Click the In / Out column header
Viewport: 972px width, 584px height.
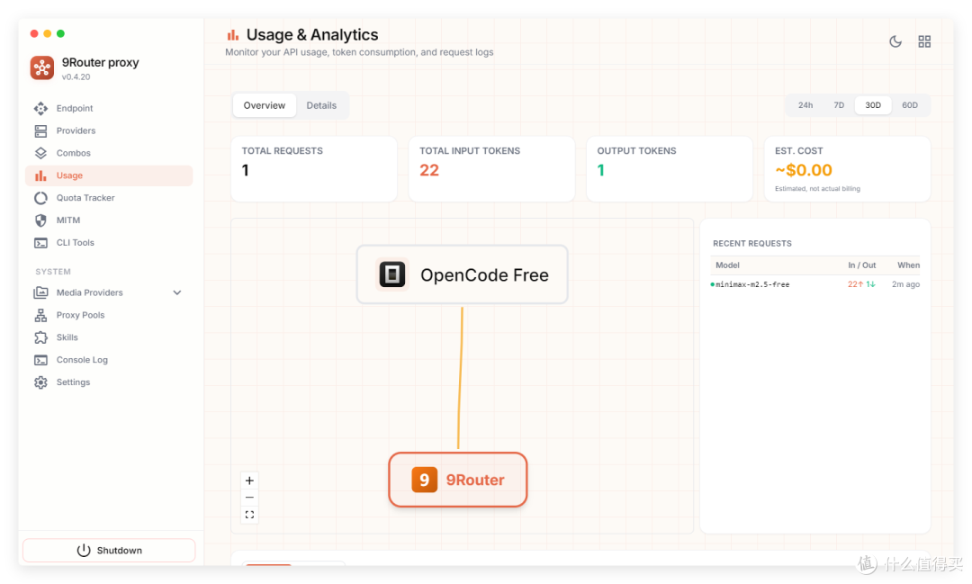[861, 265]
